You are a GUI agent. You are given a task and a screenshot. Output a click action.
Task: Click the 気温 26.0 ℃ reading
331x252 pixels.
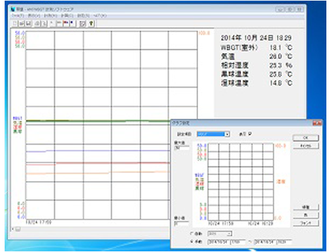tap(256, 56)
